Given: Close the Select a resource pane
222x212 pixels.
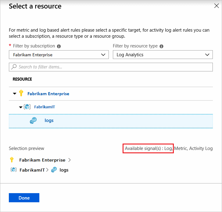Looking at the screenshot, I should tap(217, 6).
